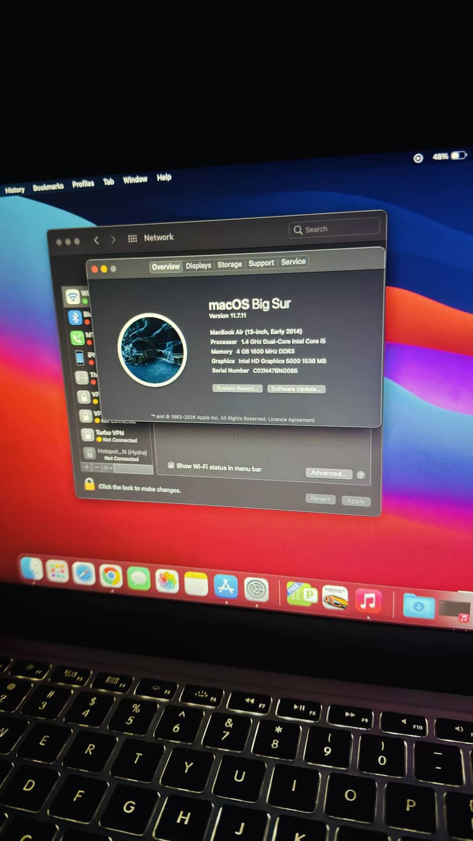This screenshot has width=473, height=841.
Task: Switch to the Storage tab
Action: 229,264
